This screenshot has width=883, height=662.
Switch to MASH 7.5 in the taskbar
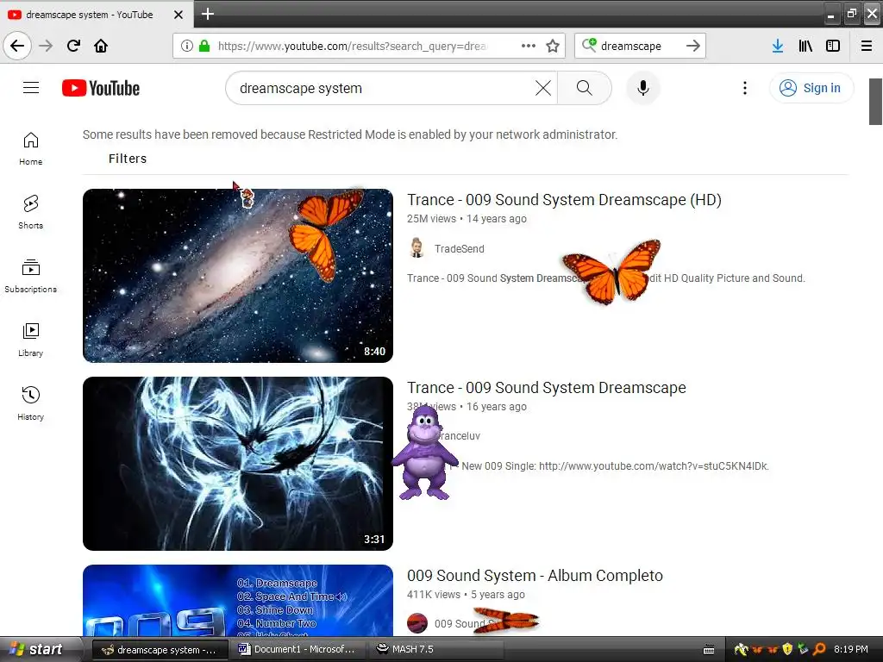click(x=435, y=649)
